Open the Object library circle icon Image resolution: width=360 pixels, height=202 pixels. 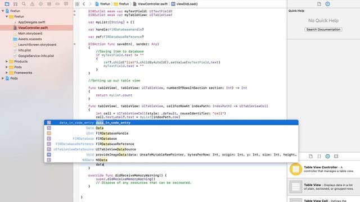point(327,156)
